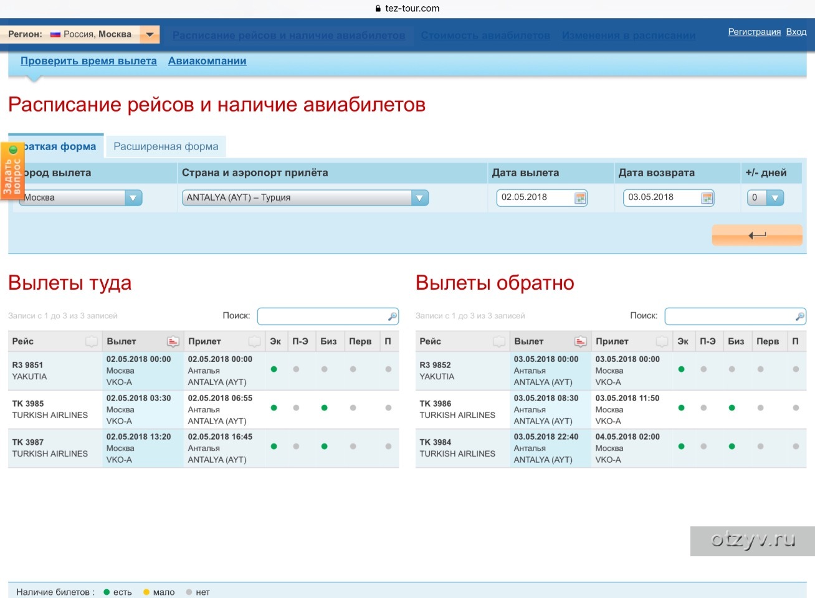Sort Вылеты обратно table by Рейс column icon
The width and height of the screenshot is (815, 598).
point(499,341)
